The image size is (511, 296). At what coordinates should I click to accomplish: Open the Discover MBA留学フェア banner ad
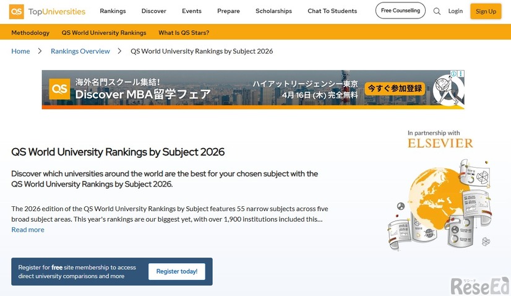click(x=253, y=89)
